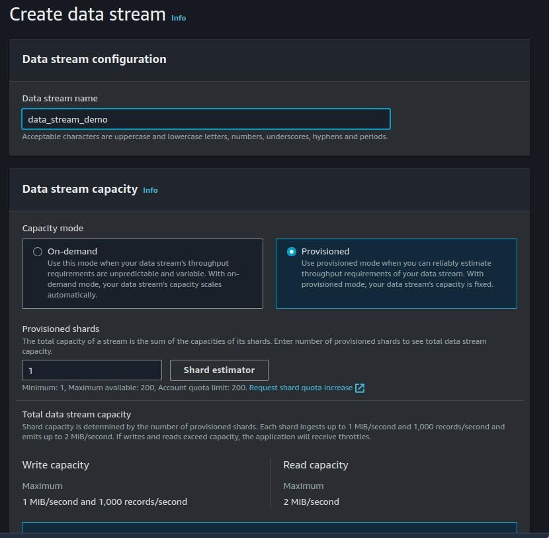Image resolution: width=549 pixels, height=538 pixels.
Task: Click the Data stream configuration heading
Action: coord(94,59)
